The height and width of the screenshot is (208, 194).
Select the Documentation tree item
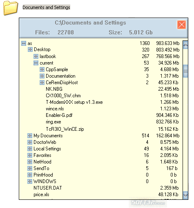point(60,76)
